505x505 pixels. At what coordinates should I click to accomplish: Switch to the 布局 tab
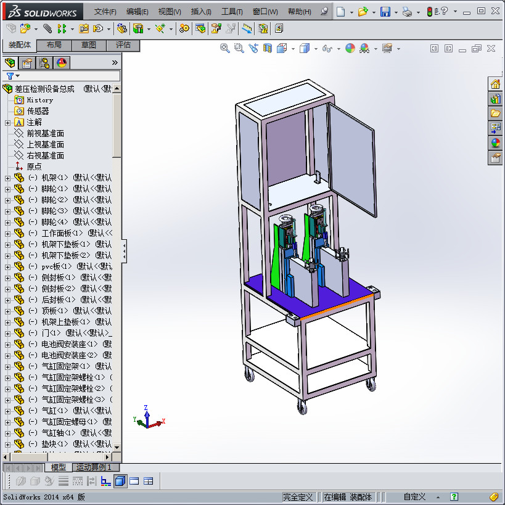[x=54, y=45]
